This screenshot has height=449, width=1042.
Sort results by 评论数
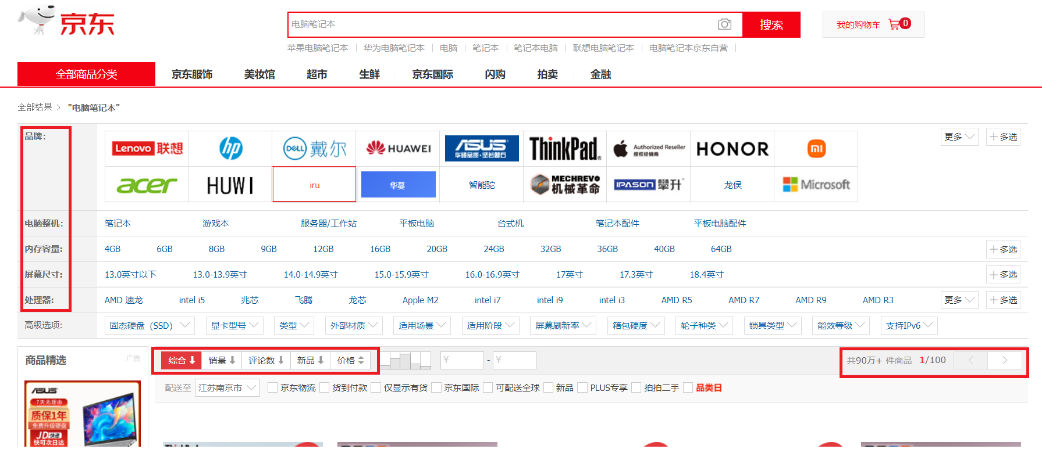pyautogui.click(x=266, y=361)
